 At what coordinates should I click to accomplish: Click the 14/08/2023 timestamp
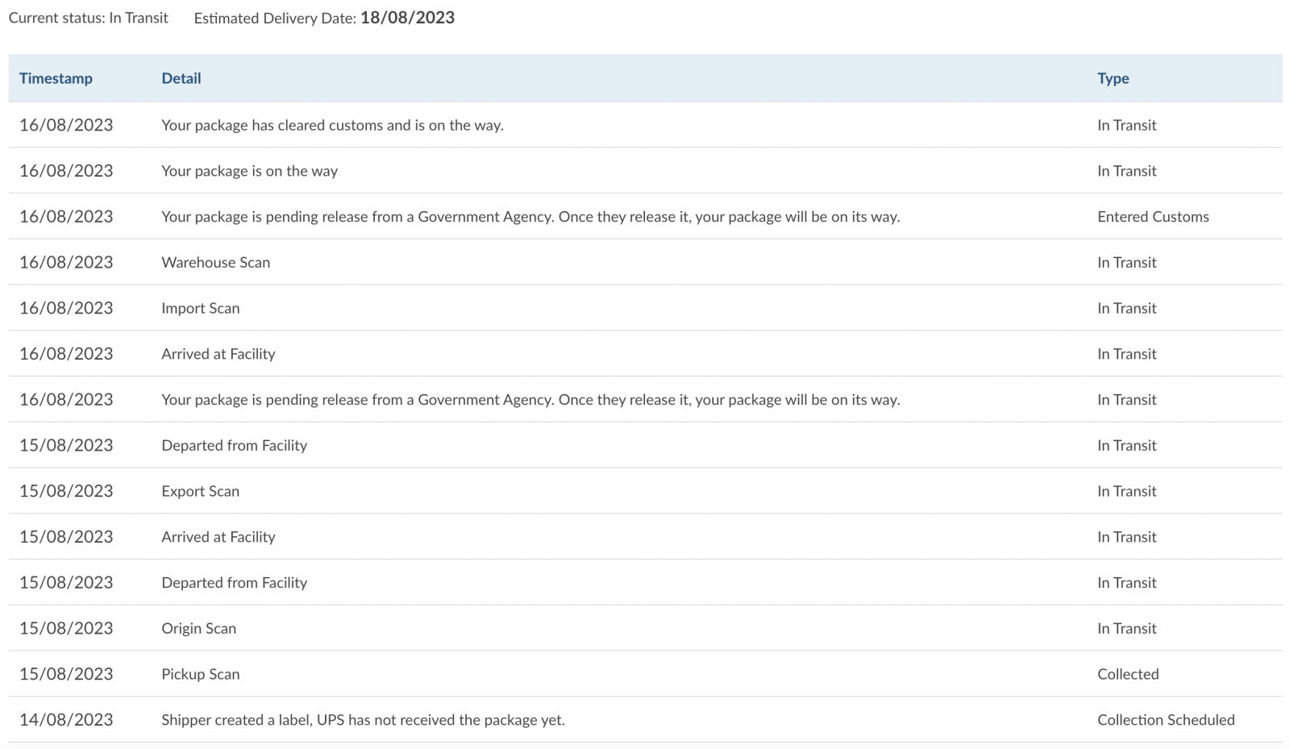(66, 720)
